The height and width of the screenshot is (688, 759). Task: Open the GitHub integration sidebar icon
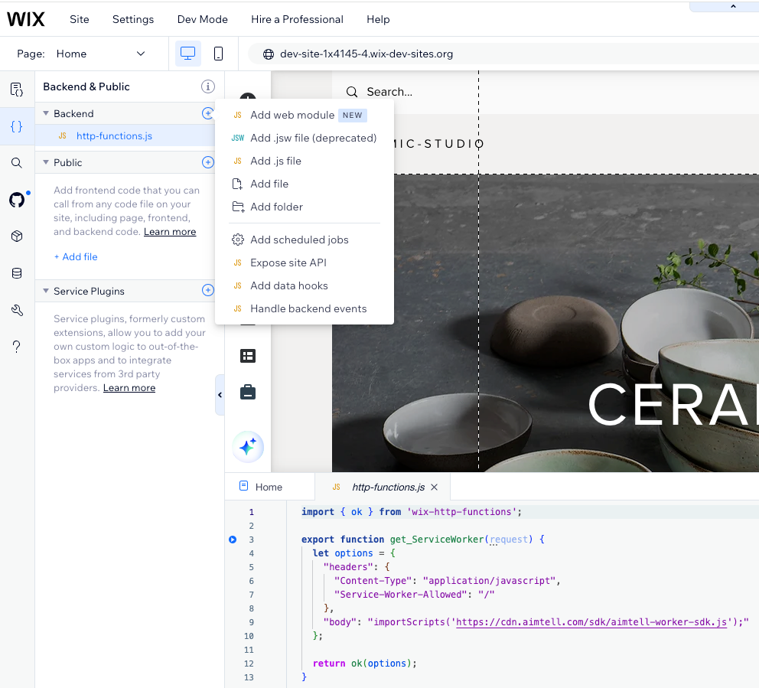point(17,200)
